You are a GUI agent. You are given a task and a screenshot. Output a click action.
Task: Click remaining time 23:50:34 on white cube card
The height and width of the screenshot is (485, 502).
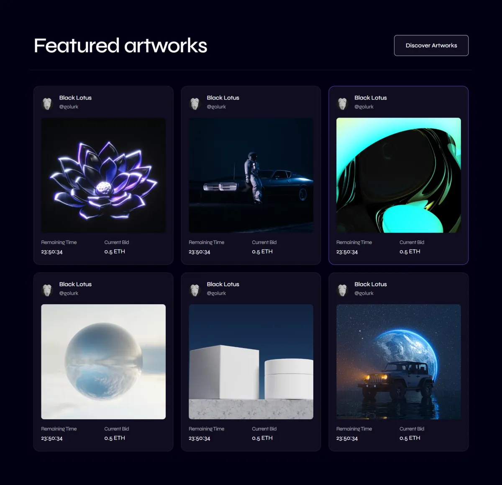(200, 439)
